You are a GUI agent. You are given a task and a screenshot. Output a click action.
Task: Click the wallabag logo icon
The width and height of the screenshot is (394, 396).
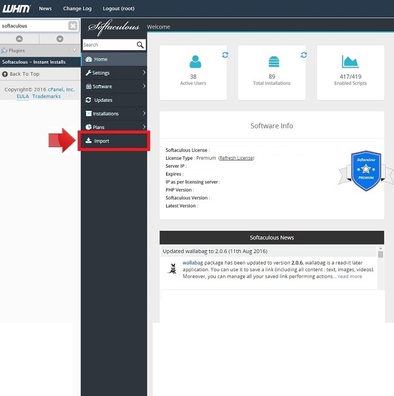tap(173, 268)
